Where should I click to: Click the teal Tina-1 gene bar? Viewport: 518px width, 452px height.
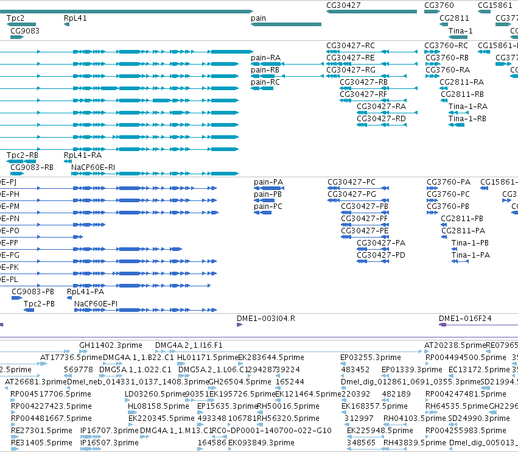pos(458,37)
